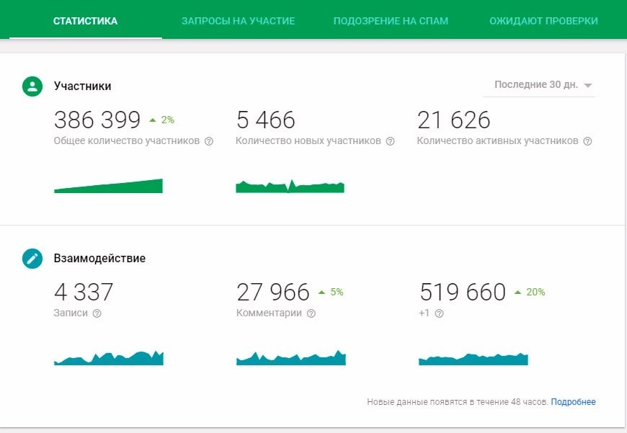Click the Комментарии blue sparkline chart
Screen dimensions: 627x433
point(291,359)
